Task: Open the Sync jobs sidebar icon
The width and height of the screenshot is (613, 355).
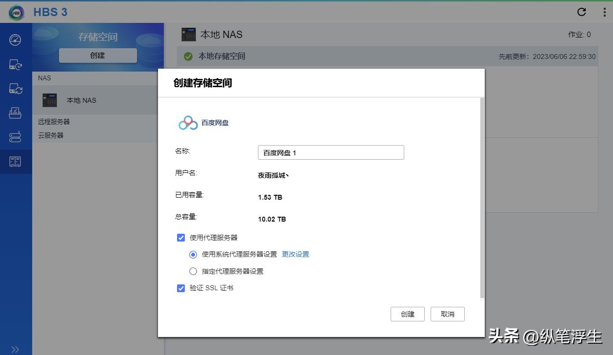Action: click(x=15, y=89)
